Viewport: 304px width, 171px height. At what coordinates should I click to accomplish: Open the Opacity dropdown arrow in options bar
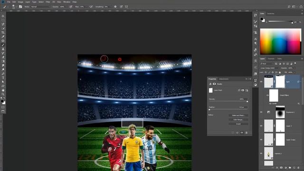point(66,7)
